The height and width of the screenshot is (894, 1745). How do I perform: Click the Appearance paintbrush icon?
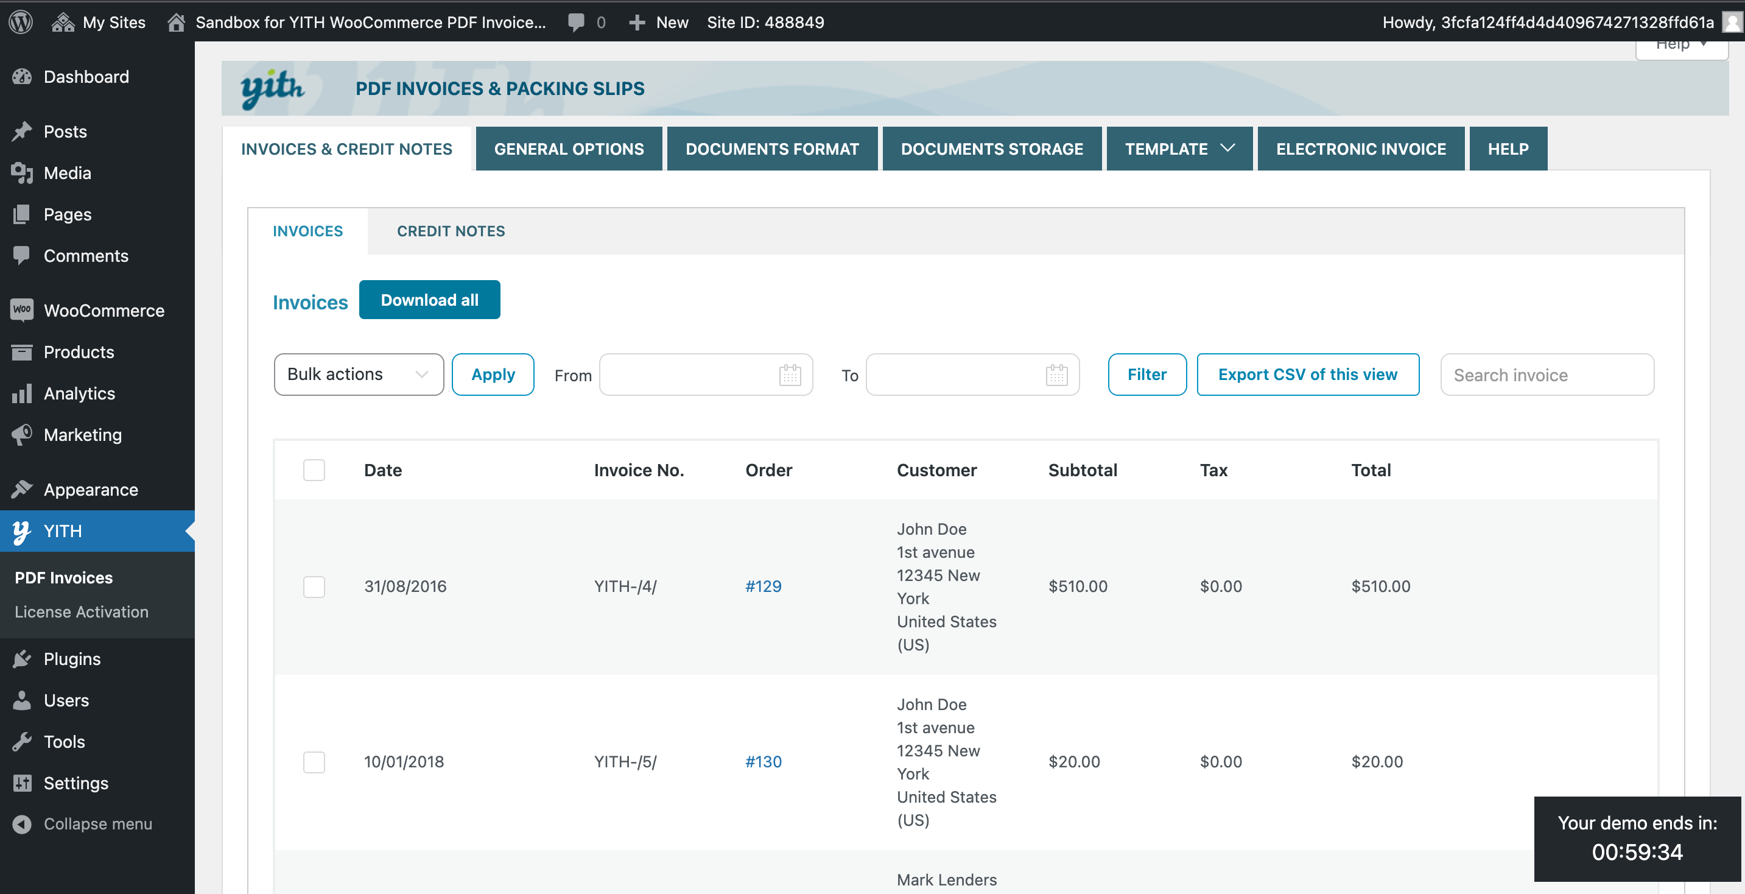point(22,488)
